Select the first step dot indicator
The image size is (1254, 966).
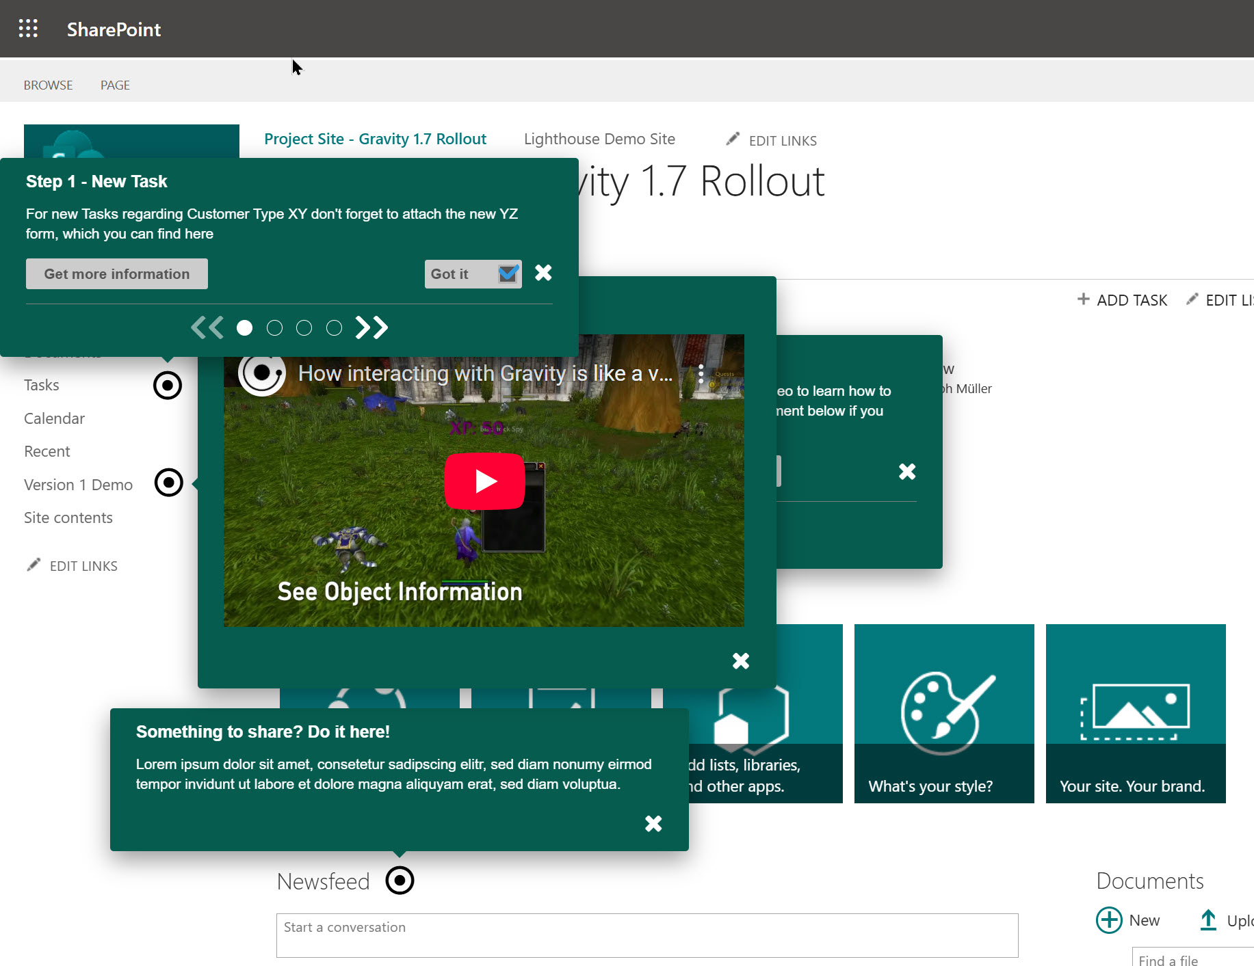(244, 328)
